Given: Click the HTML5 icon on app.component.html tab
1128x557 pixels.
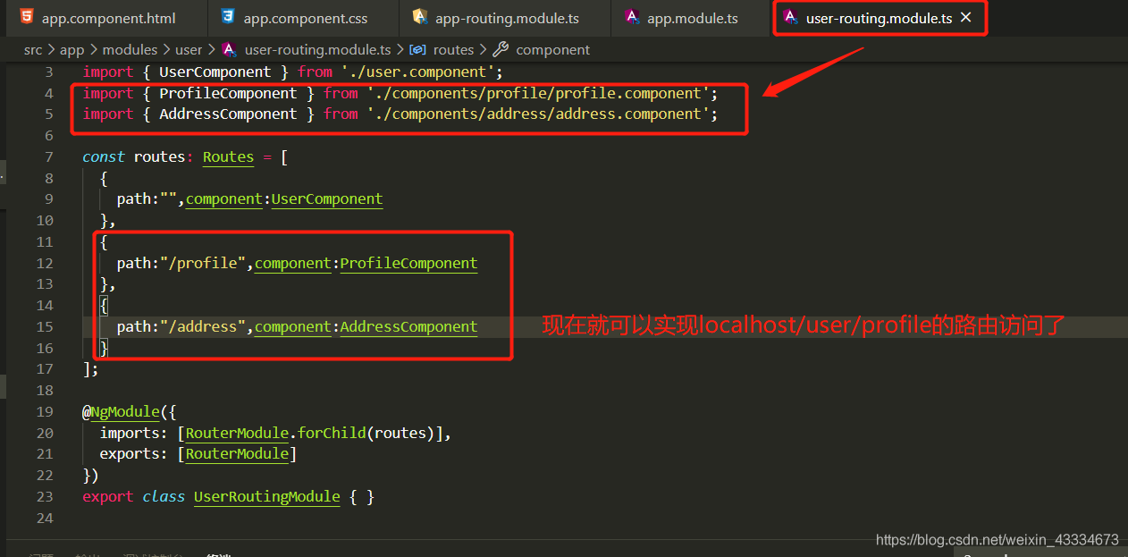Looking at the screenshot, I should (27, 17).
